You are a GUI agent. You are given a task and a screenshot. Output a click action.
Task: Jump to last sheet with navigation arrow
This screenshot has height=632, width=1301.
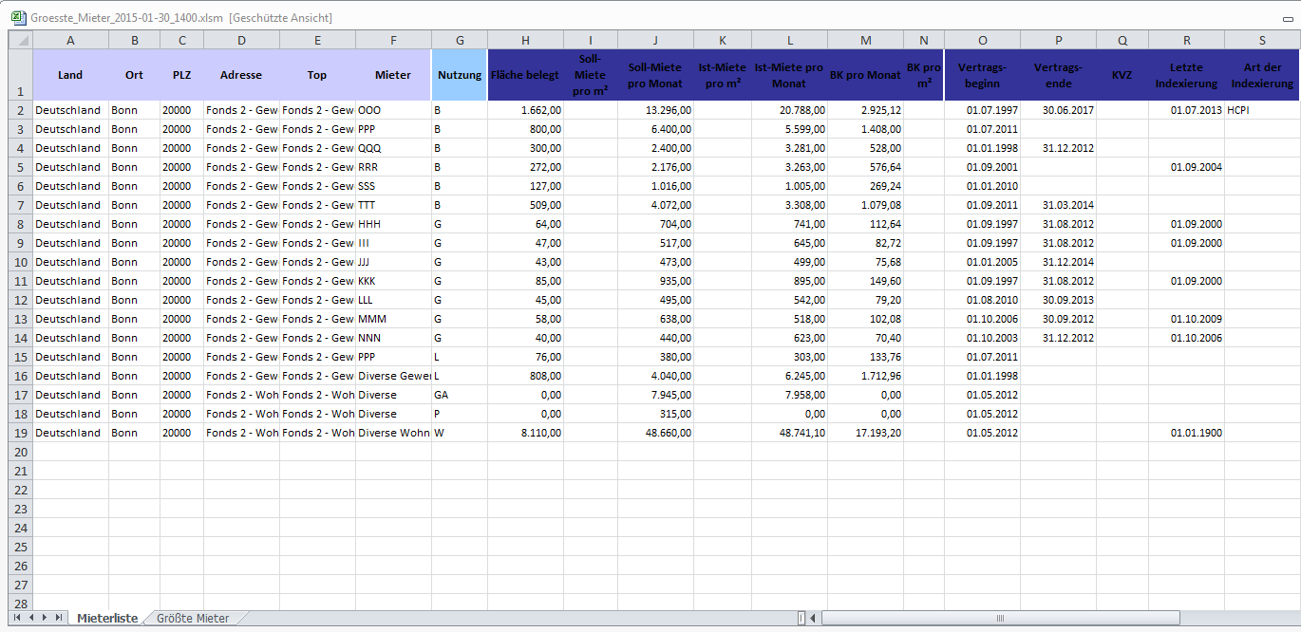coord(59,618)
